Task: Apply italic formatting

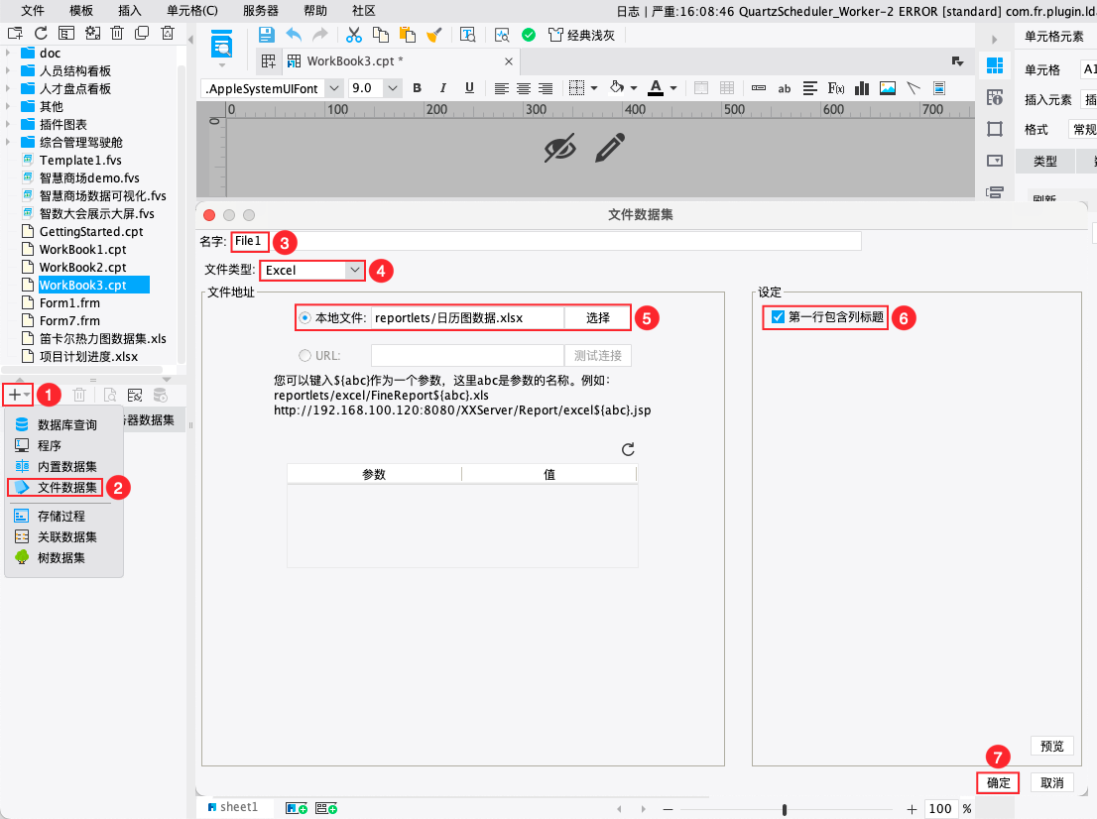Action: point(442,88)
